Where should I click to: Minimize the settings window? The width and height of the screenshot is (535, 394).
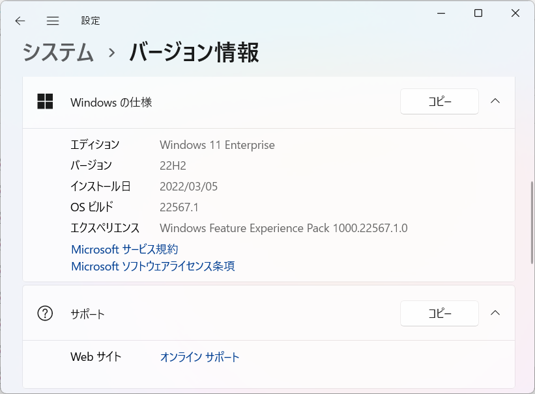[441, 13]
